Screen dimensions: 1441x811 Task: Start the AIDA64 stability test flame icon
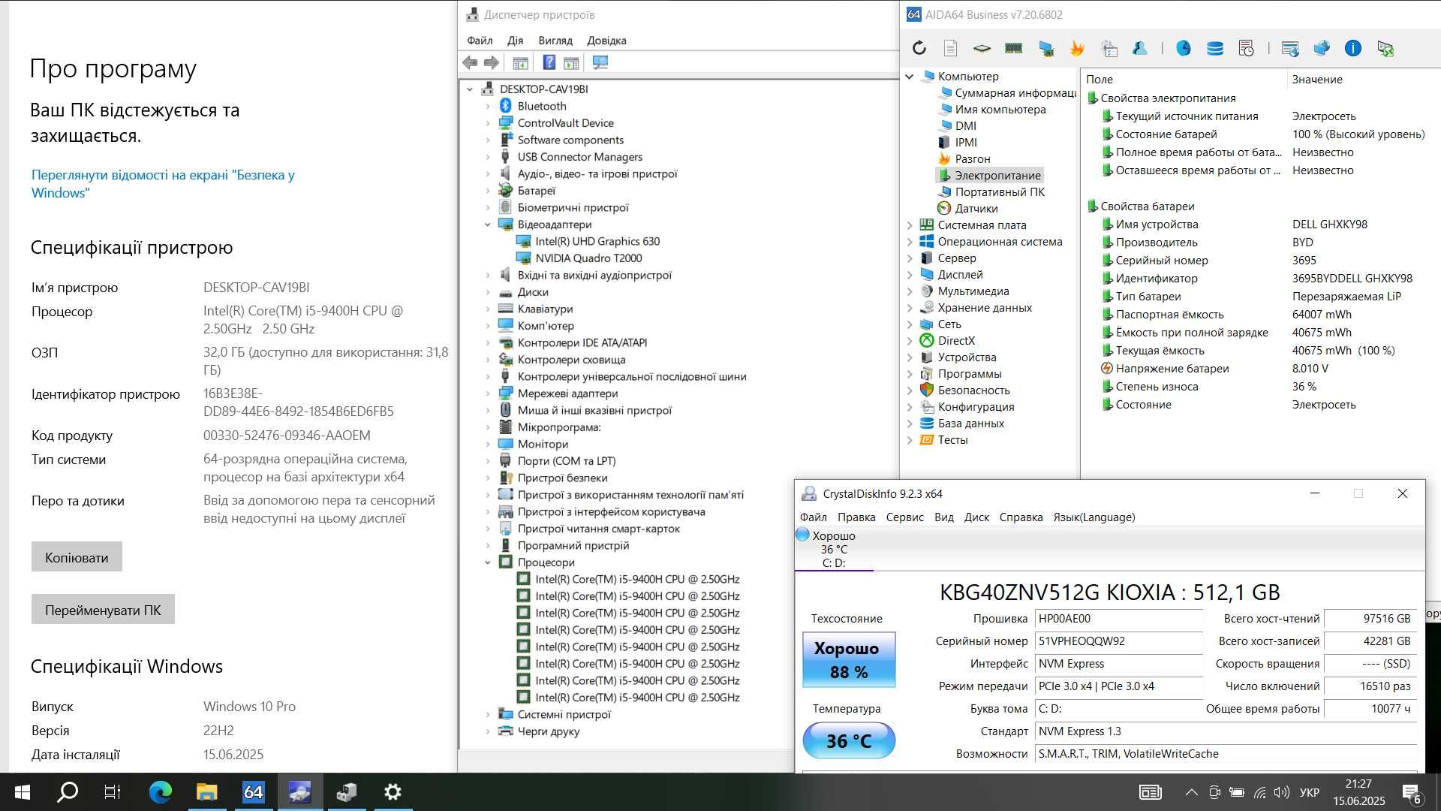1077,49
